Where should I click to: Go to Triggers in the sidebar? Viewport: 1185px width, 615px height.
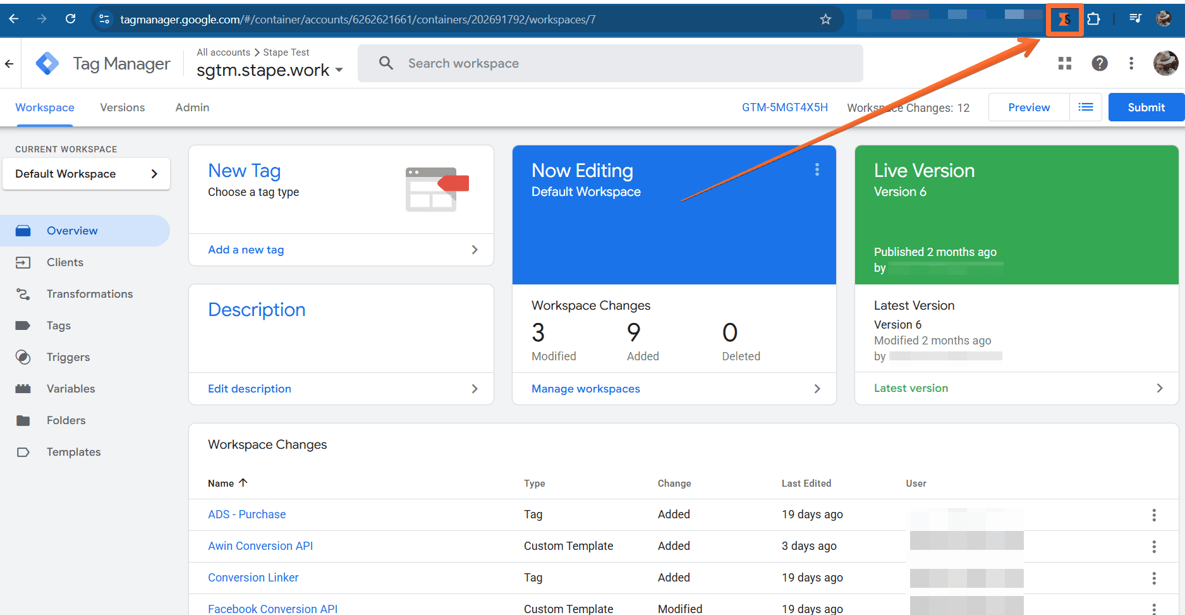coord(68,357)
